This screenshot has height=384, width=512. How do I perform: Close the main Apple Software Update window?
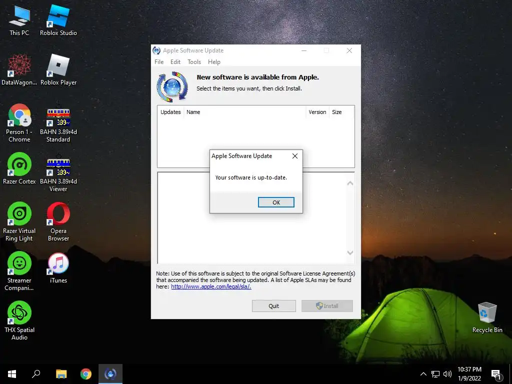[x=349, y=50]
